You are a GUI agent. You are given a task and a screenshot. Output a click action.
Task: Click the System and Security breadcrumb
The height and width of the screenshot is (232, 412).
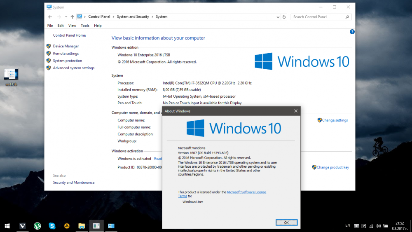point(133,16)
